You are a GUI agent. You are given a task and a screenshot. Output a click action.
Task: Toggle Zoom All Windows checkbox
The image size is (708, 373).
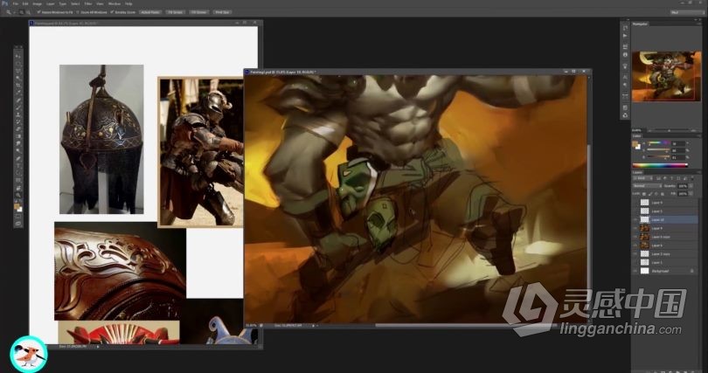[78, 12]
